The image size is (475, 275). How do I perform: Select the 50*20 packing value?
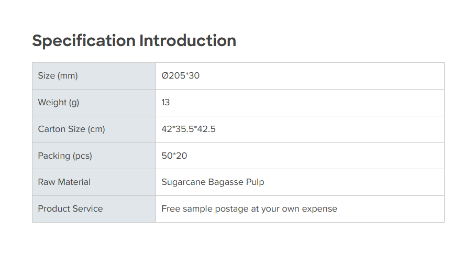point(174,156)
